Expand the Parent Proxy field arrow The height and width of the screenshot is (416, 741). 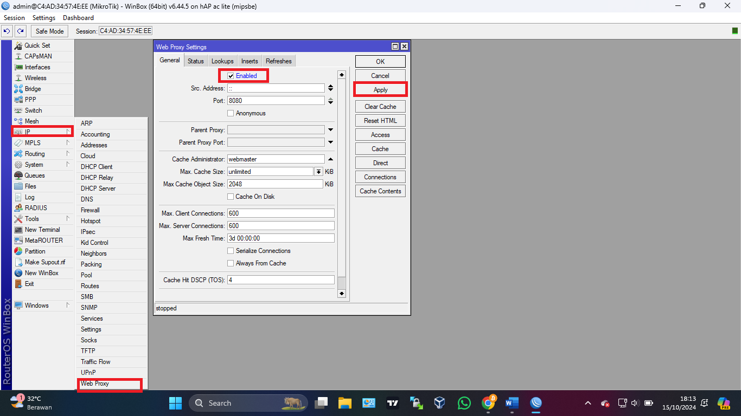click(x=330, y=130)
